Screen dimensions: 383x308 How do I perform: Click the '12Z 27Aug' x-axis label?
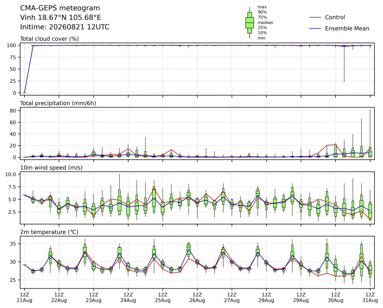(232, 298)
